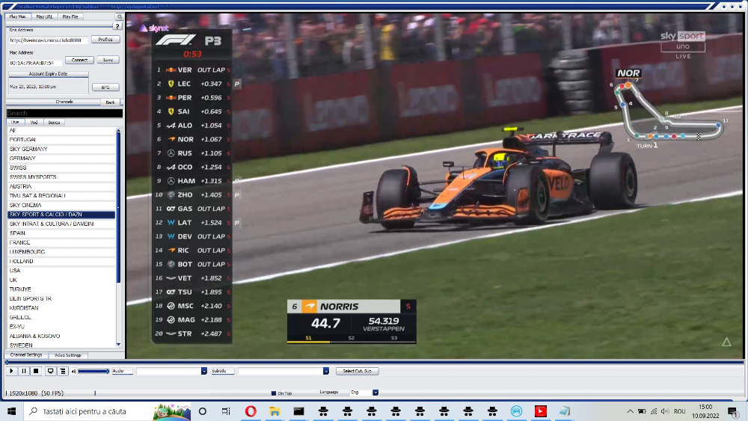Click the network icon in system tray
The width and height of the screenshot is (748, 421).
point(654,411)
